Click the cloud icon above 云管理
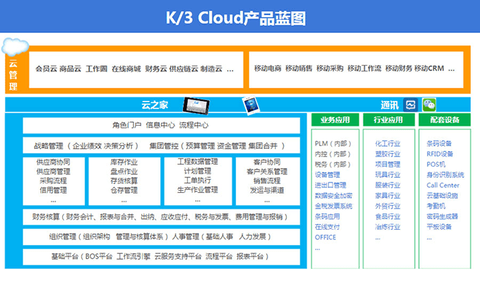The height and width of the screenshot is (282, 480). (x=14, y=47)
